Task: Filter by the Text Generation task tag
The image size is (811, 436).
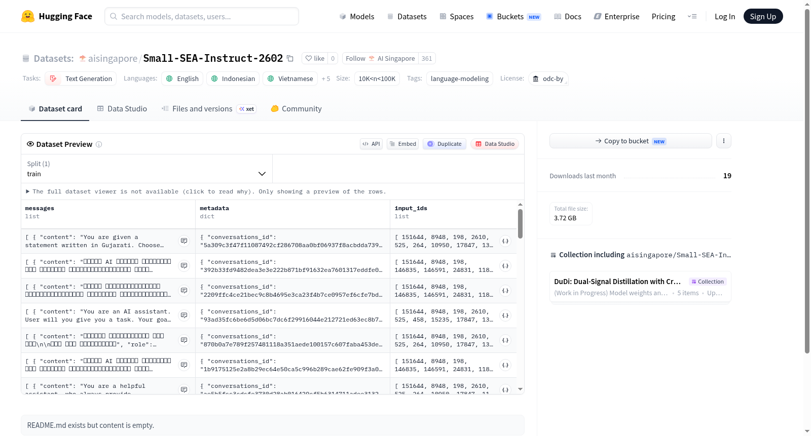Action: point(81,78)
